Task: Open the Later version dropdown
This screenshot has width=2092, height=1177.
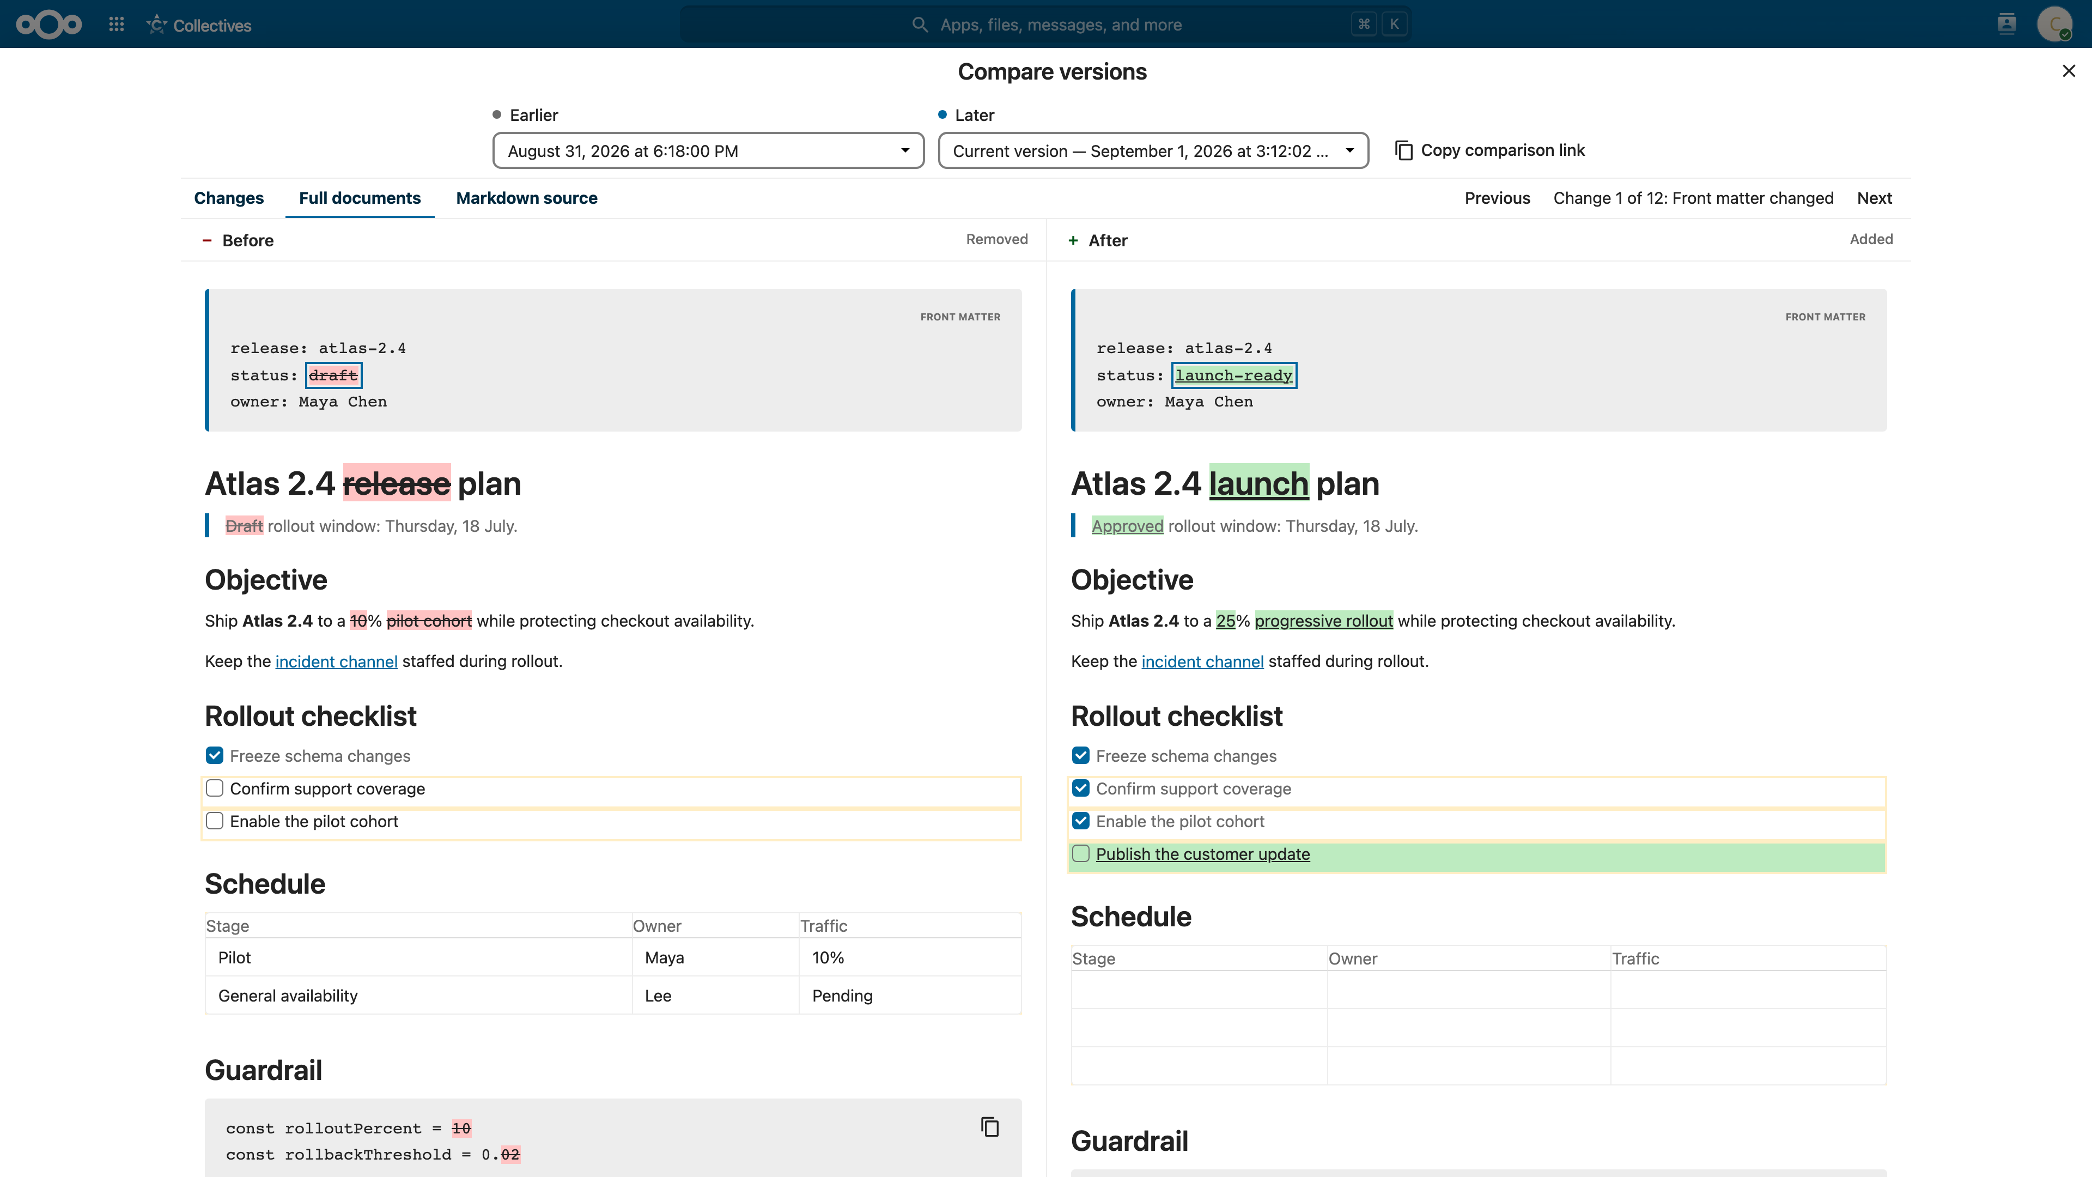Action: (1153, 150)
